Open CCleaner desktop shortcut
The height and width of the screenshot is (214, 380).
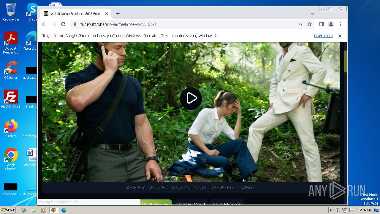tap(11, 70)
